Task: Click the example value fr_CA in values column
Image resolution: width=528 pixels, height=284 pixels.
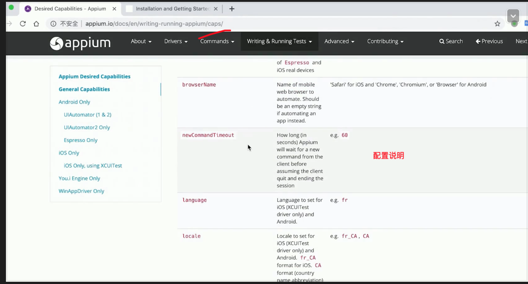Action: click(349, 236)
